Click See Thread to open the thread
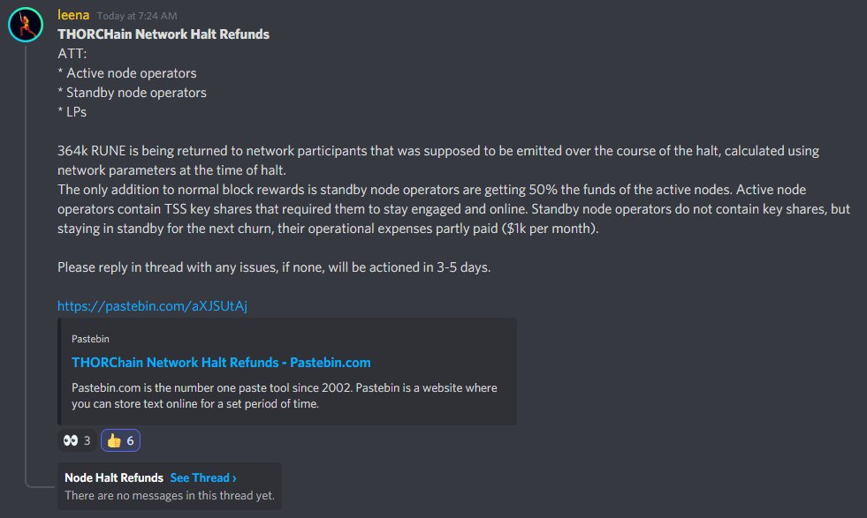Viewport: 867px width, 518px height. (200, 477)
